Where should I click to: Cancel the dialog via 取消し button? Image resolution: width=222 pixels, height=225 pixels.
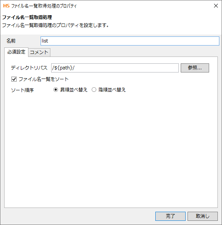[203, 216]
